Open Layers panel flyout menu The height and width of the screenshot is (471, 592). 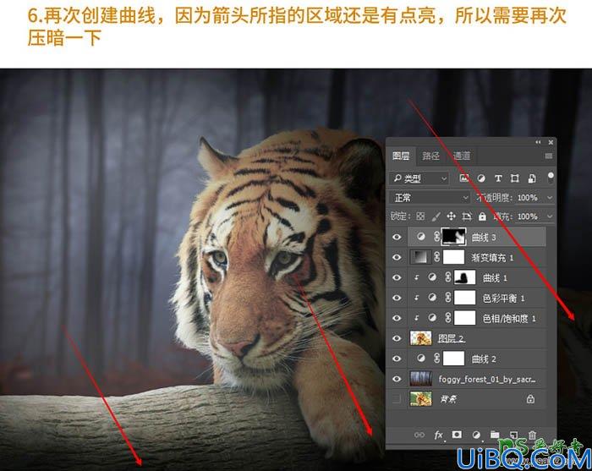tap(549, 156)
